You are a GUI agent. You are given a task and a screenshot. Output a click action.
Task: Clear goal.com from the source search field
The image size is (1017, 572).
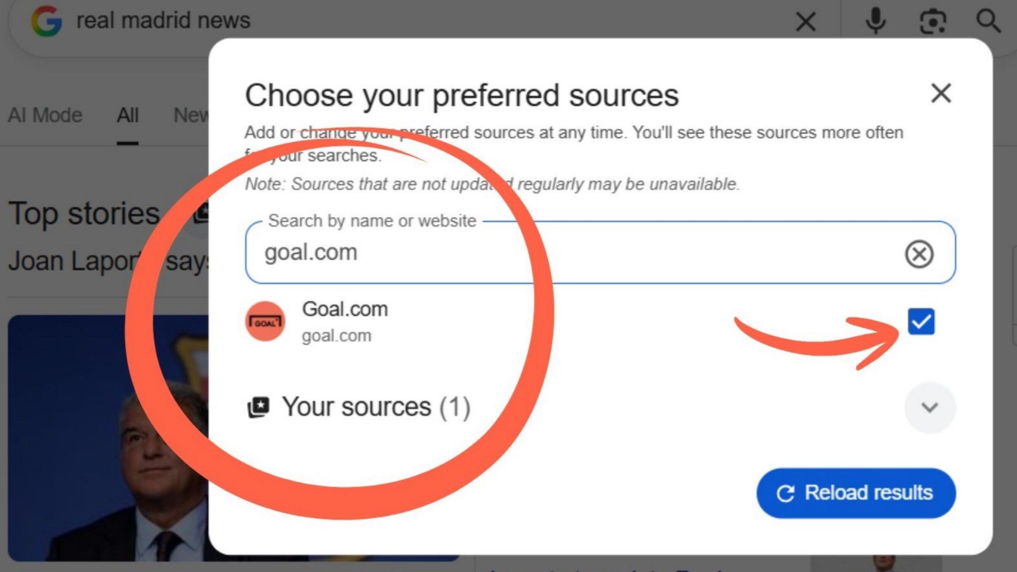pyautogui.click(x=920, y=254)
